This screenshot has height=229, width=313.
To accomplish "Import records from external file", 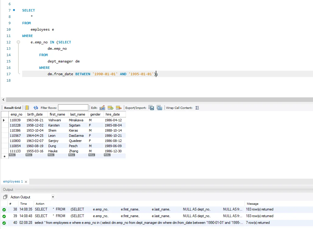I will click(159, 108).
